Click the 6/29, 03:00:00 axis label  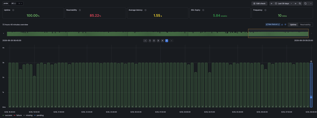click(x=185, y=112)
